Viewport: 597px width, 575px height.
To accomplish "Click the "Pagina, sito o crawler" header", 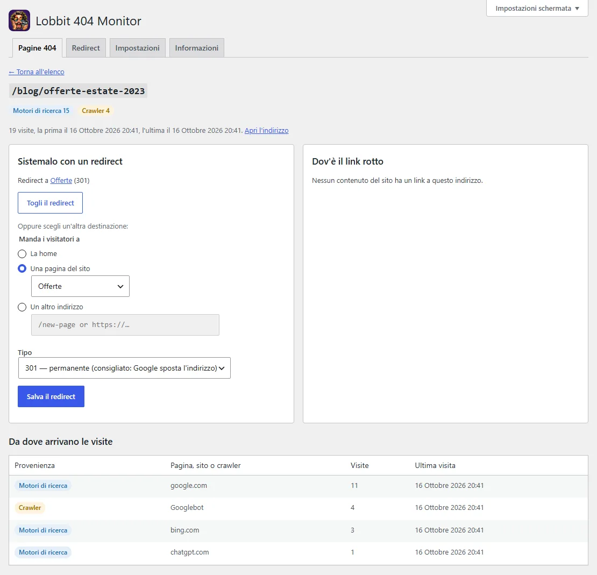I will pyautogui.click(x=205, y=465).
